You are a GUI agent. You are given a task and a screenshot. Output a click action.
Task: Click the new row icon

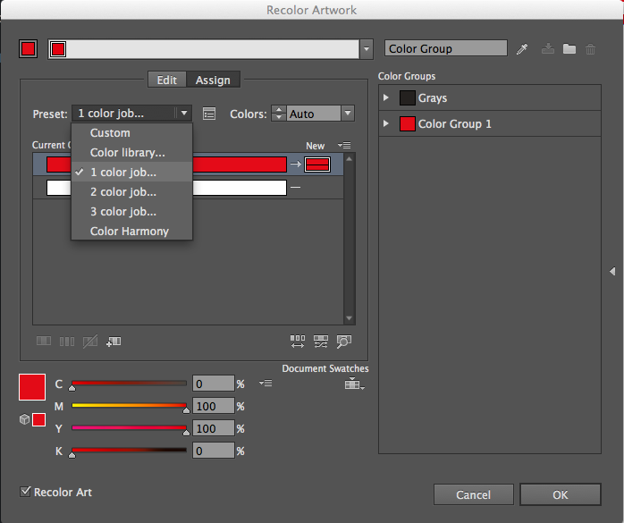114,342
